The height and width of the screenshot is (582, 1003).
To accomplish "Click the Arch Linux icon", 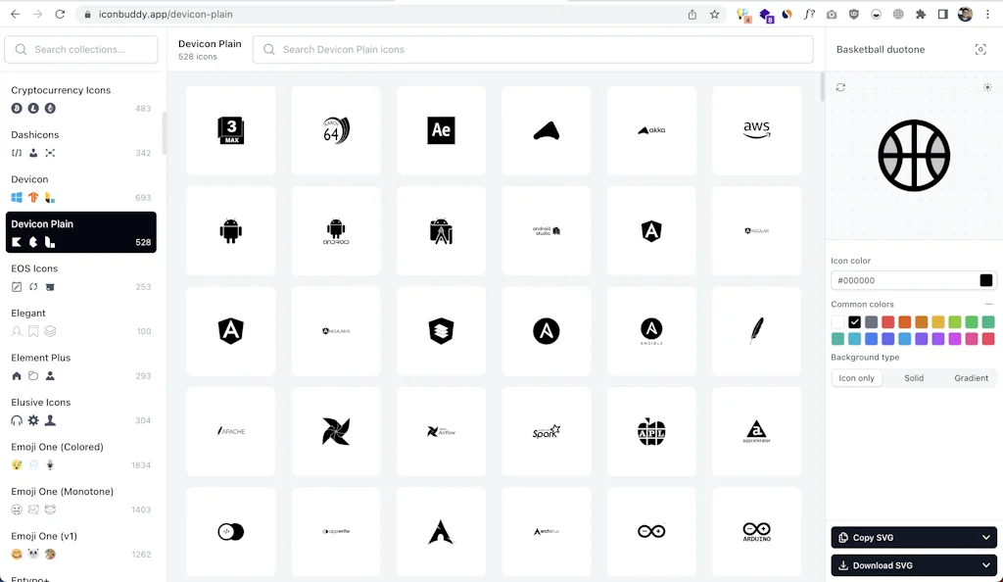I will pos(441,531).
